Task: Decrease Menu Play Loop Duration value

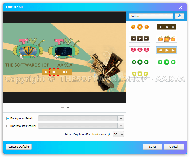Action: (122, 135)
